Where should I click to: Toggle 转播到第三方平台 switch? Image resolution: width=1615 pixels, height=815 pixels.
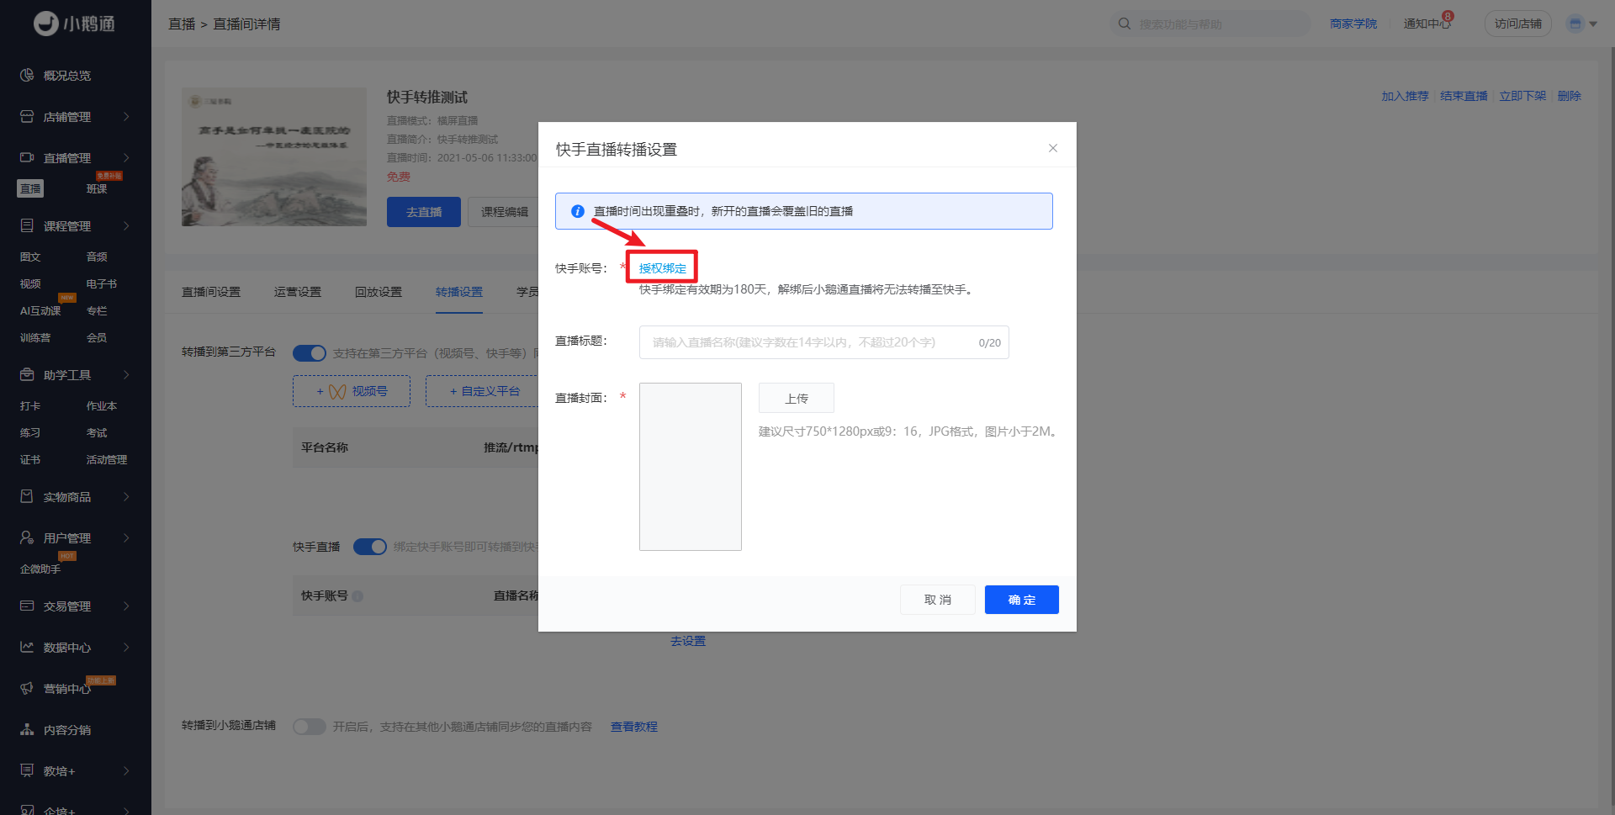[310, 353]
